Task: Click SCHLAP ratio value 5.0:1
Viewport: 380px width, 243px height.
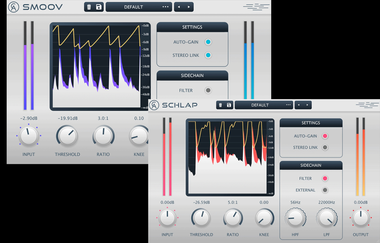Action: tap(233, 202)
